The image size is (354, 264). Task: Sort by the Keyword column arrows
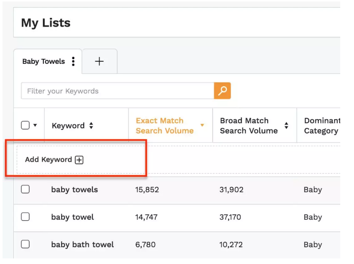[91, 125]
